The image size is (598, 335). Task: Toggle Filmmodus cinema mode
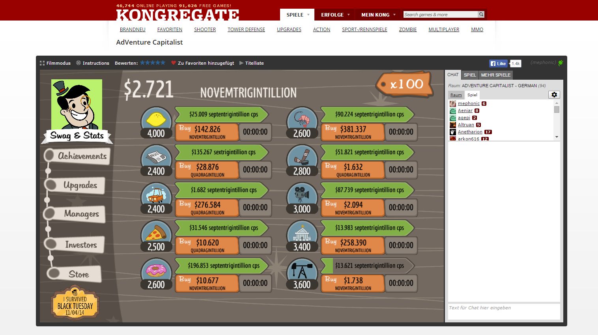pyautogui.click(x=55, y=63)
